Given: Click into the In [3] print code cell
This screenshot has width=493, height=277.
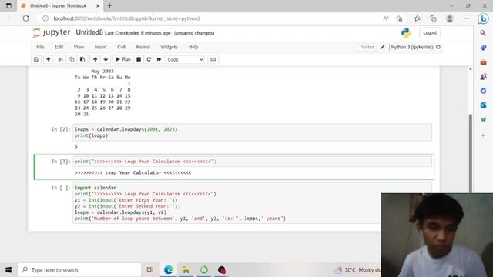Looking at the screenshot, I should point(253,162).
